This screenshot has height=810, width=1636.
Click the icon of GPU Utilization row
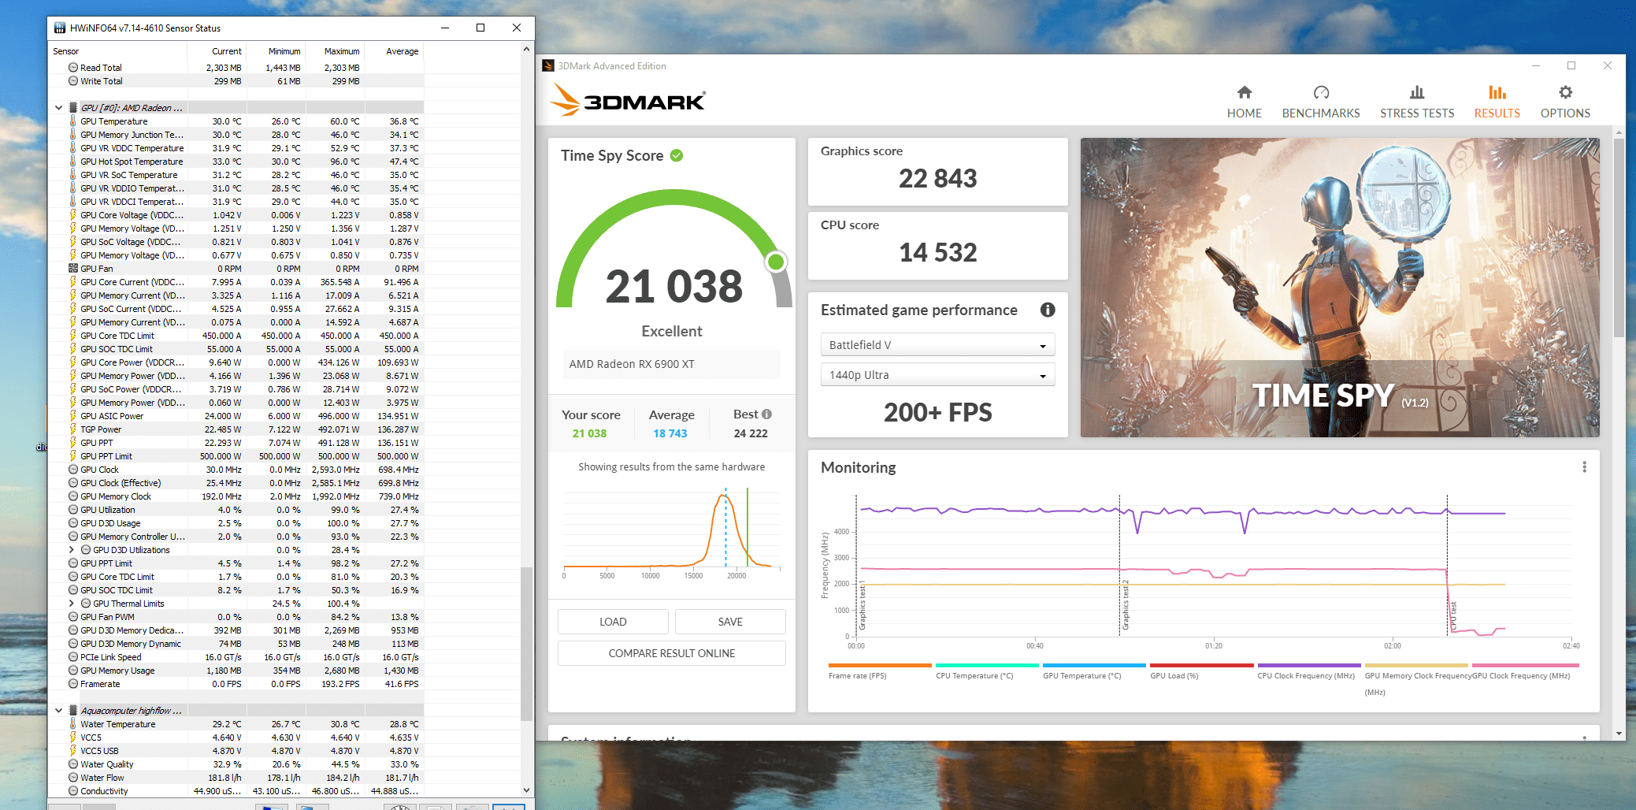click(73, 510)
